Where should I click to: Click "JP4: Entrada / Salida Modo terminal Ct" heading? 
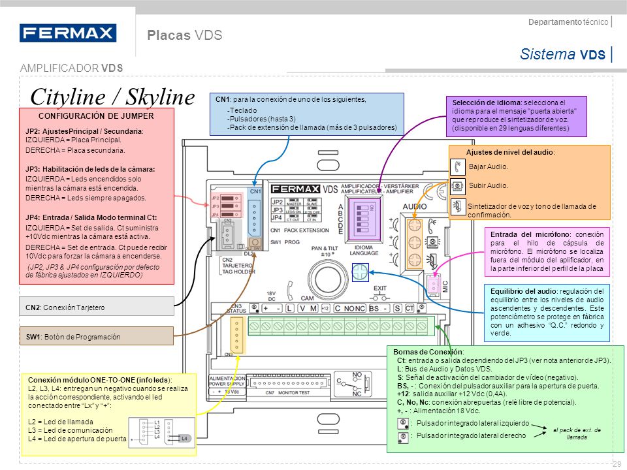point(91,217)
